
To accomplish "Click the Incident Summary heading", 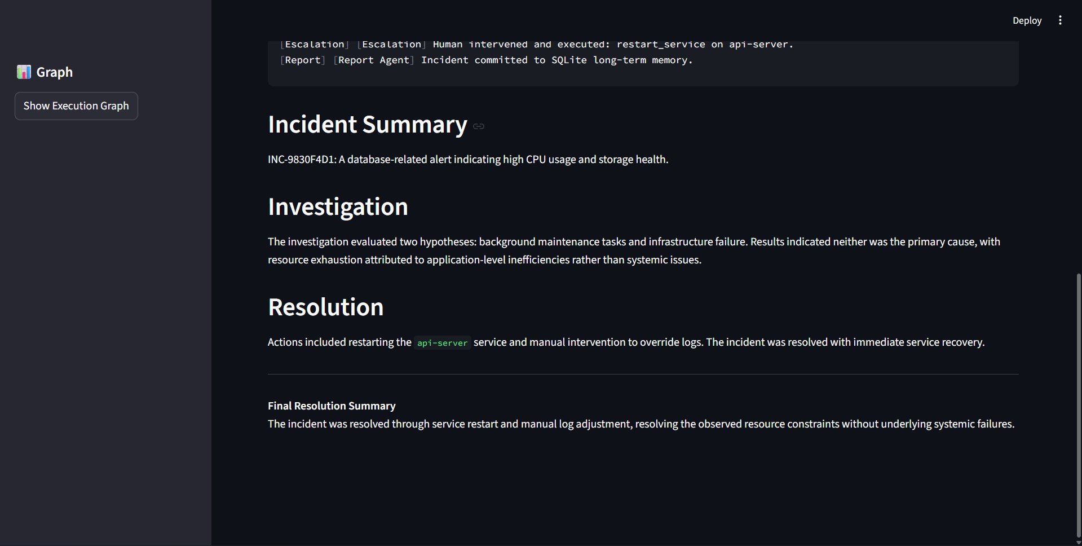I will pyautogui.click(x=367, y=125).
